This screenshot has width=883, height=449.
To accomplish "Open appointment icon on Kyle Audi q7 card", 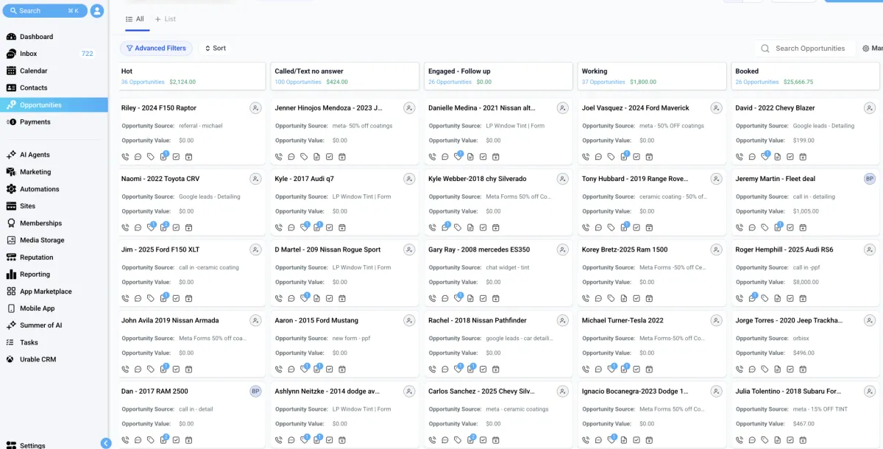I will coord(342,227).
